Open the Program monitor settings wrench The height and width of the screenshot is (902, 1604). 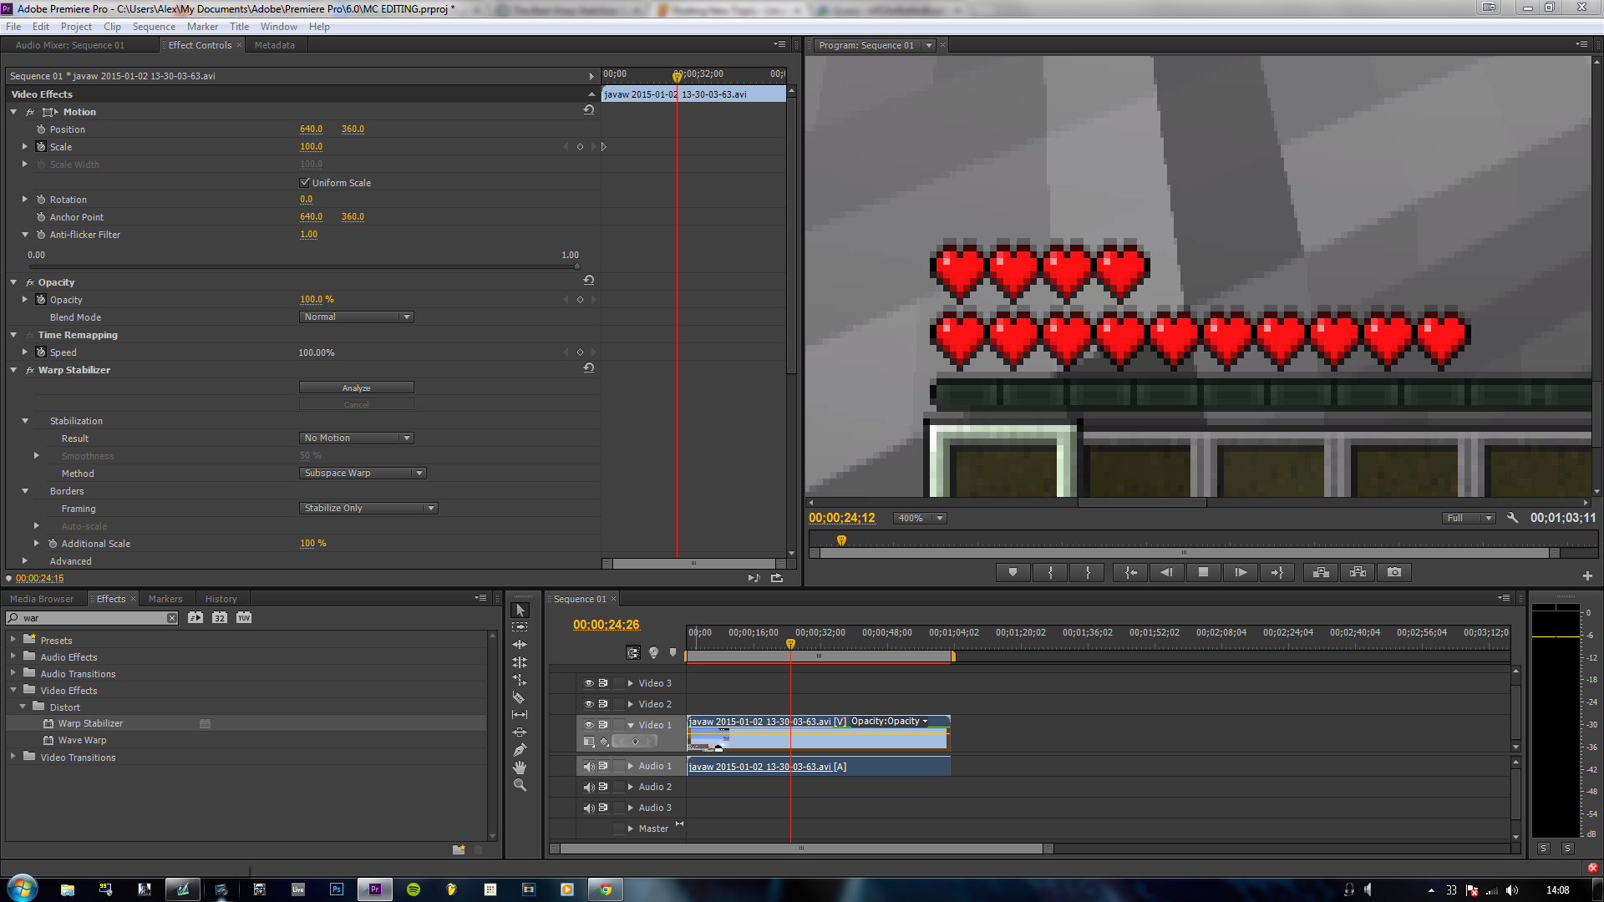click(x=1512, y=518)
